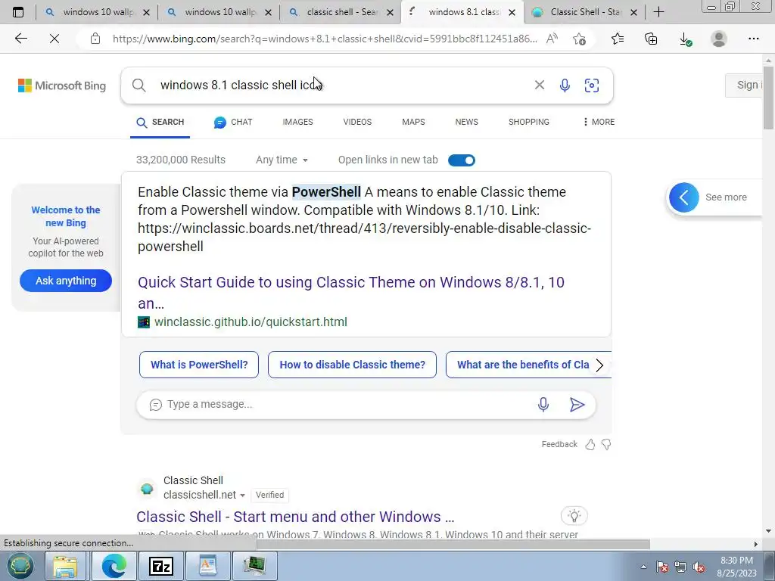The width and height of the screenshot is (775, 581).
Task: Give thumbs up feedback
Action: point(590,444)
